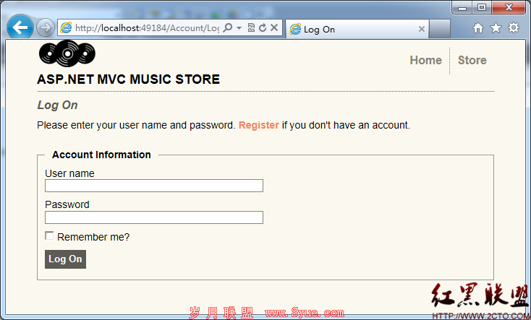531x320 pixels.
Task: Click the browser Forward arrow button
Action: click(46, 27)
